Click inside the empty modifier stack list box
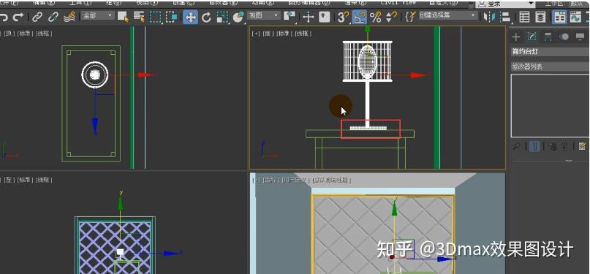The image size is (590, 274). coord(550,106)
